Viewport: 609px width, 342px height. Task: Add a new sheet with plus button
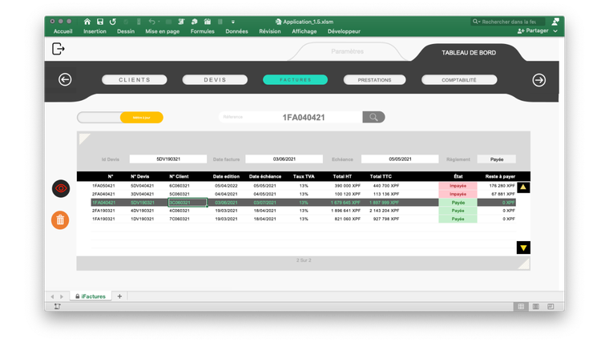[119, 296]
